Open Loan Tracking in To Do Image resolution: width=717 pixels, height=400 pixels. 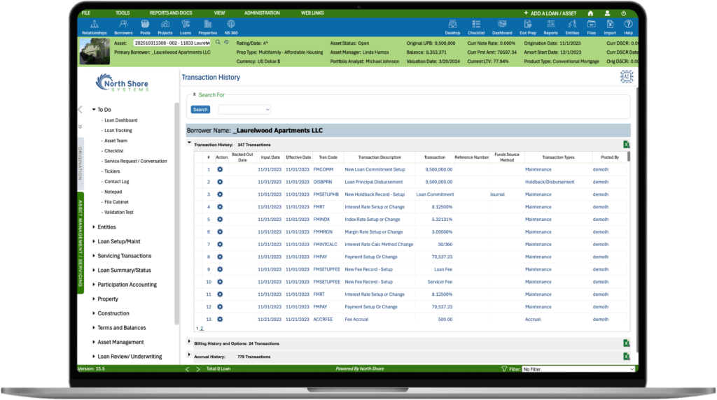tap(118, 131)
